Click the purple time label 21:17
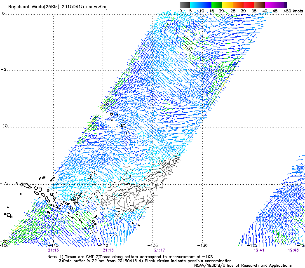This screenshot has height=268, width=305. [x=160, y=250]
